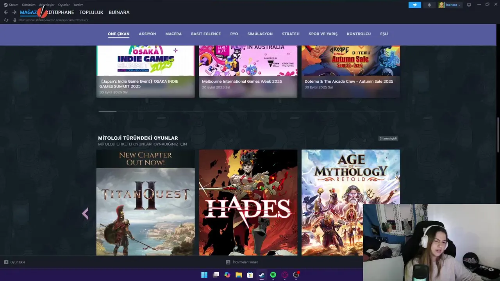The height and width of the screenshot is (281, 500).
Task: Open Opera GX from the taskbar
Action: [285, 275]
